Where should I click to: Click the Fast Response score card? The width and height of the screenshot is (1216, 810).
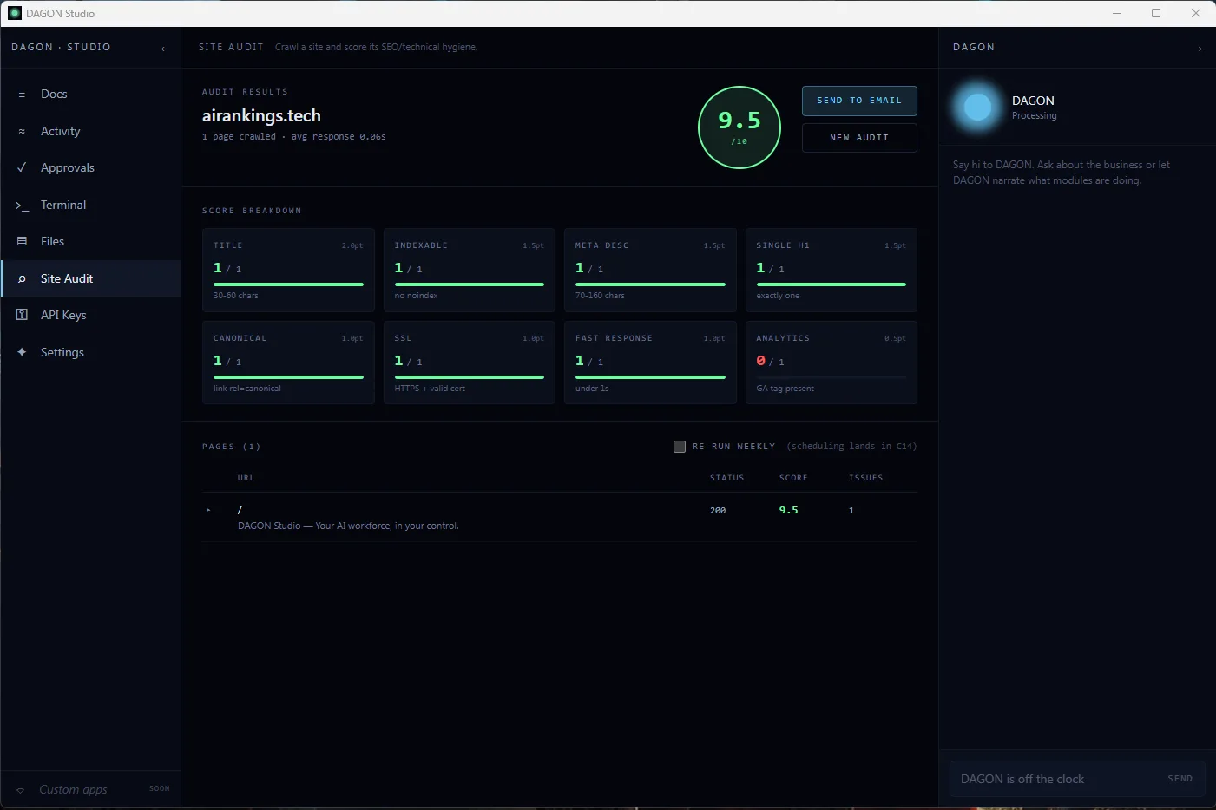click(x=650, y=363)
